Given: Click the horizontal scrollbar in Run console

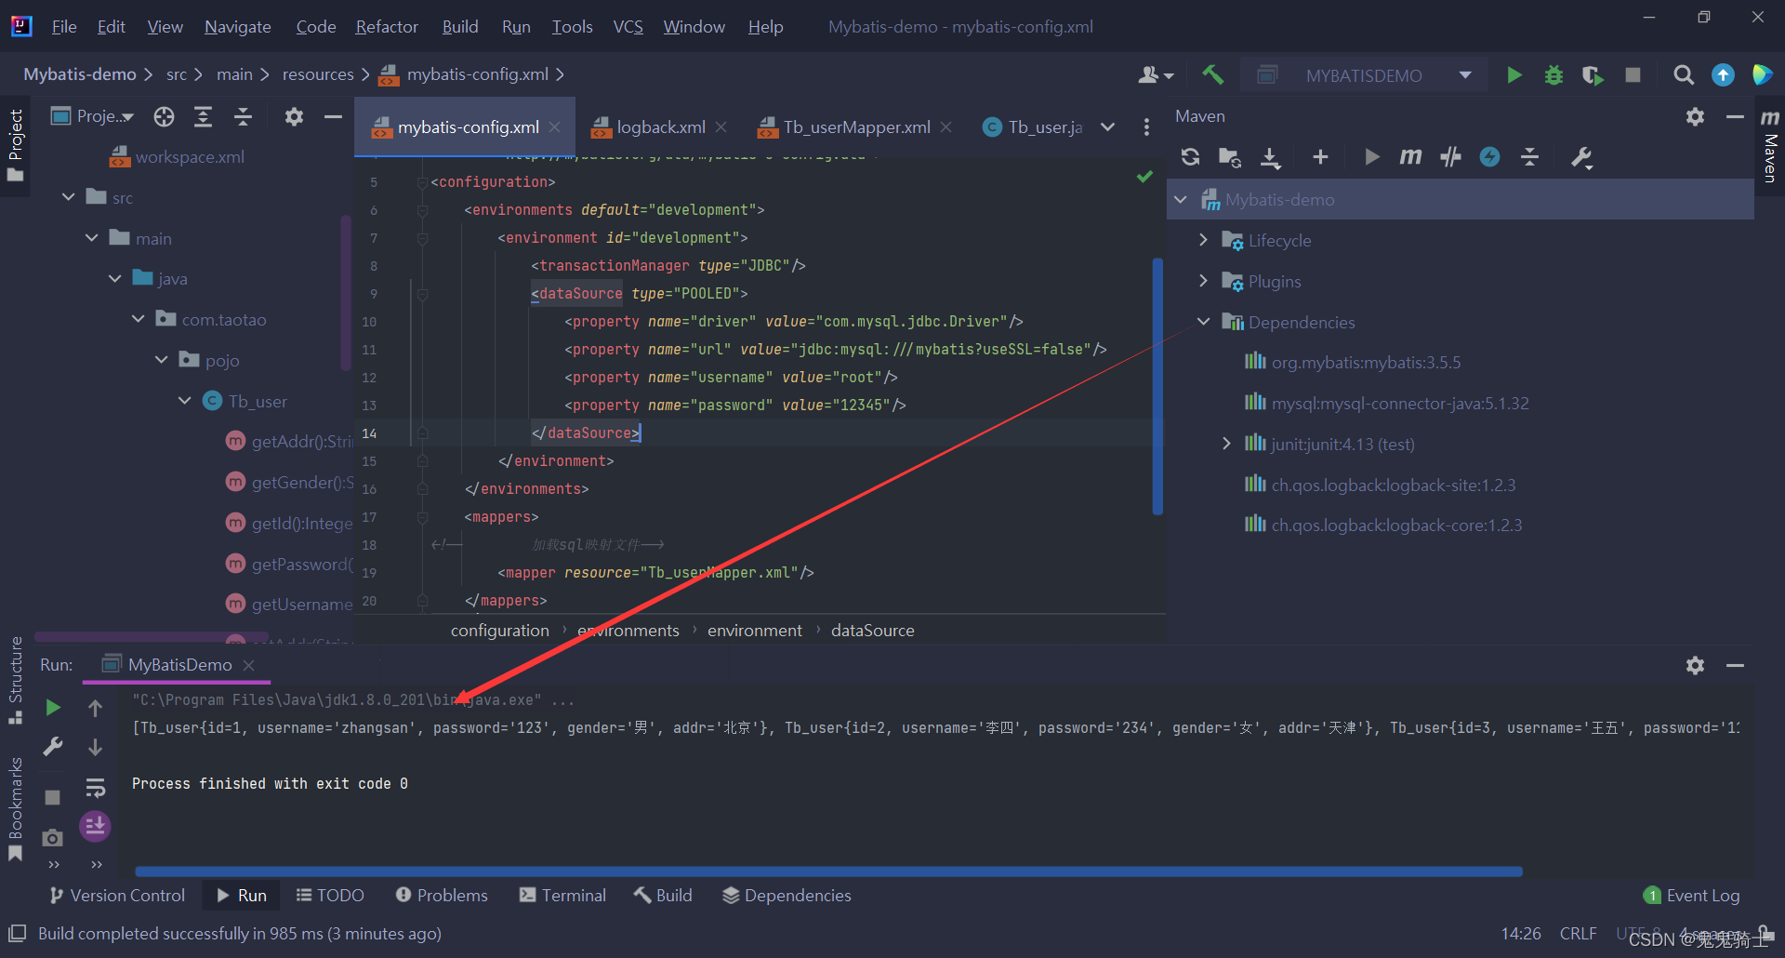Looking at the screenshot, I should point(828,872).
